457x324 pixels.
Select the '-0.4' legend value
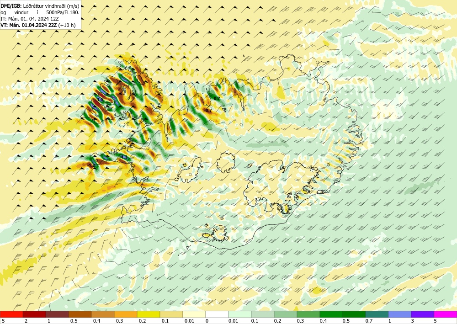tap(96, 321)
